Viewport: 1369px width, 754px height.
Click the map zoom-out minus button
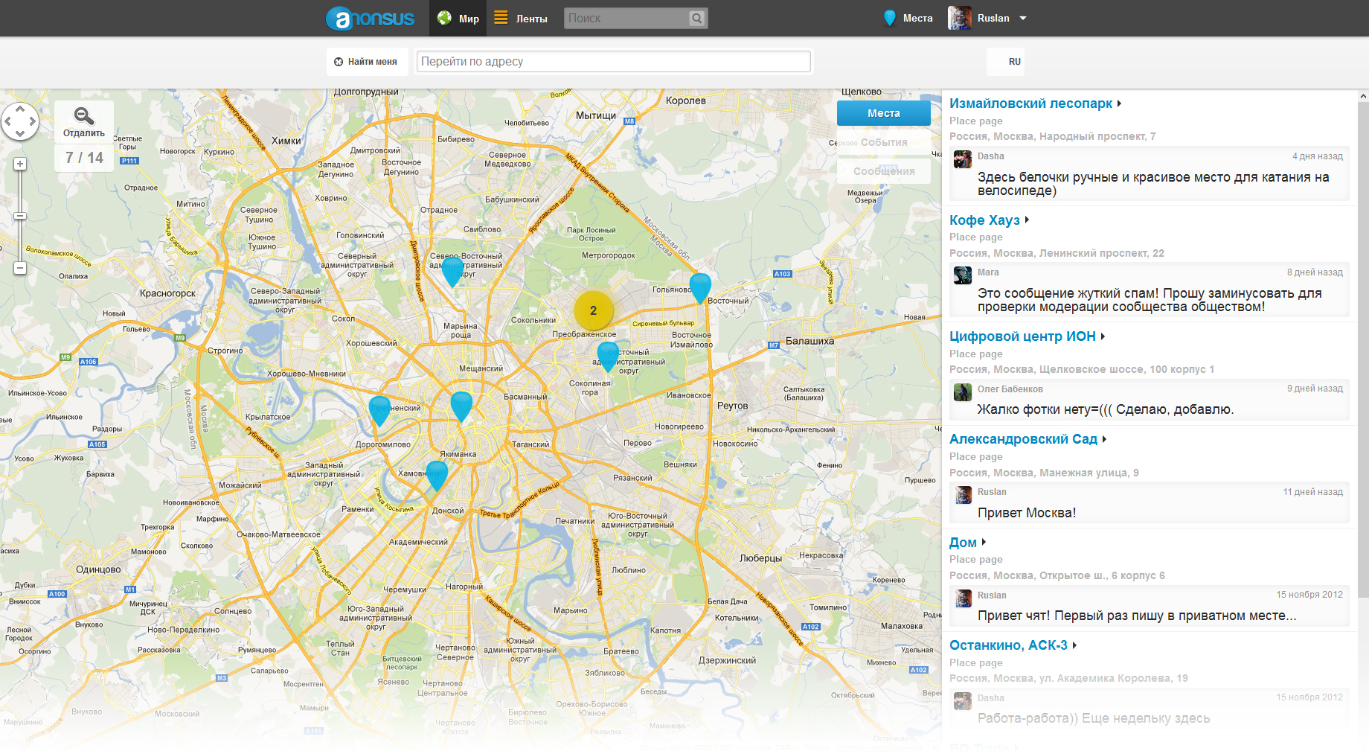pos(20,268)
